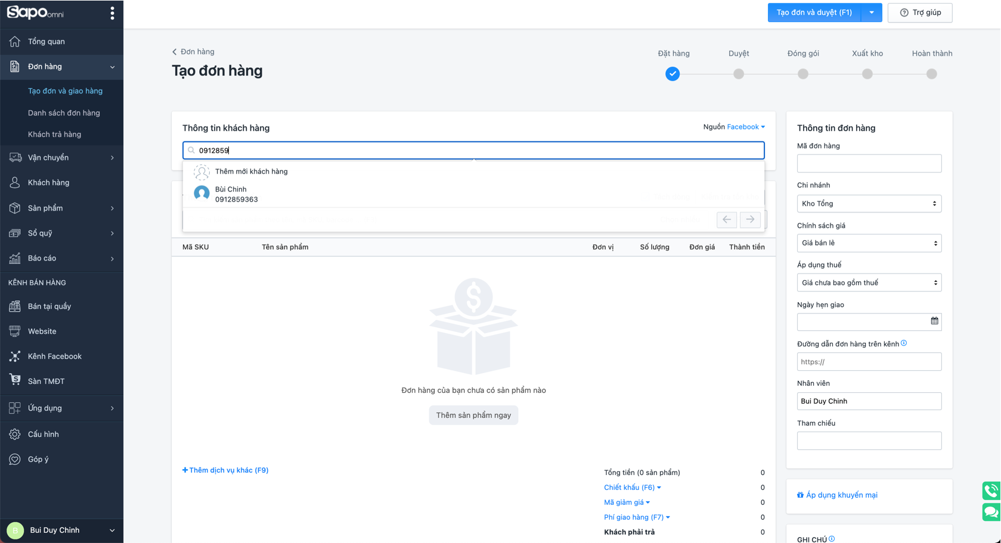
Task: Open Áp dụng thuế select box
Action: point(869,283)
